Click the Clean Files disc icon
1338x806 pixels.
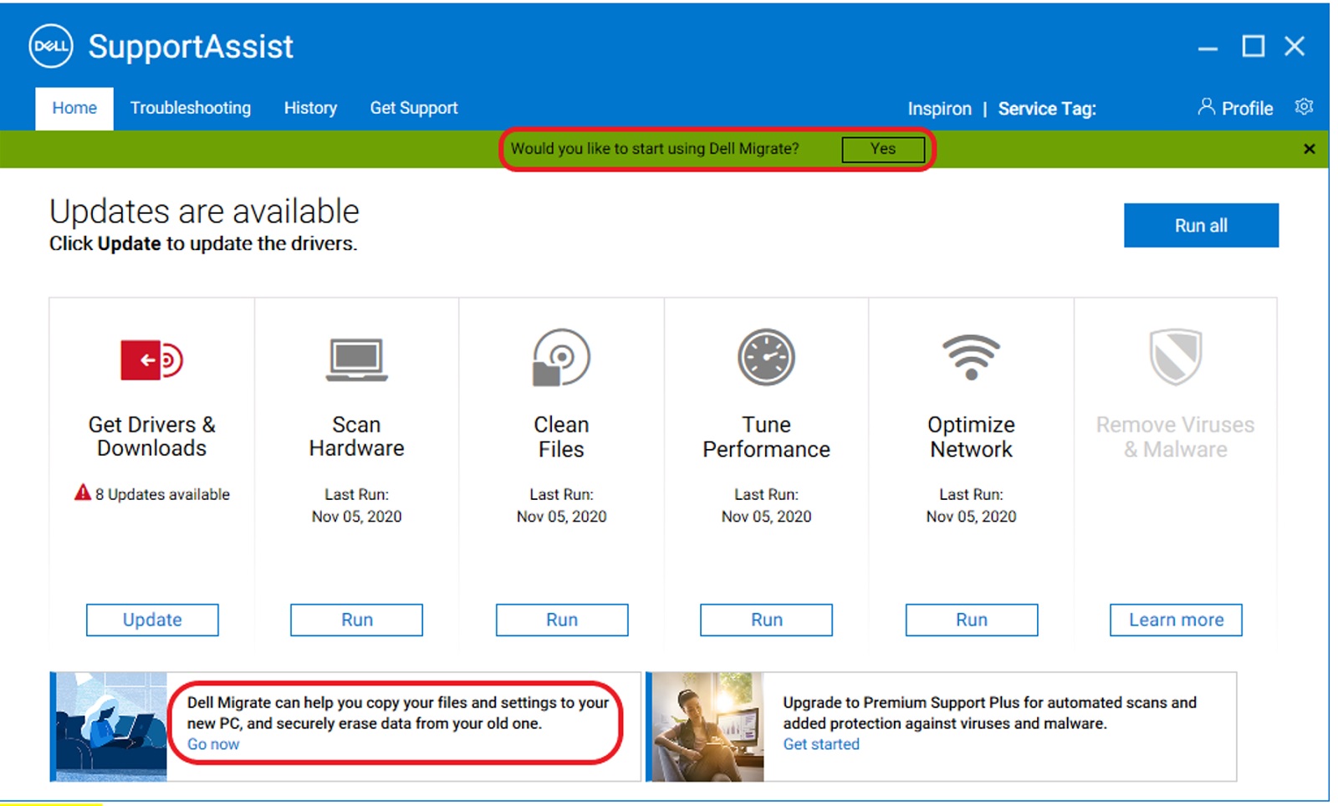pos(561,358)
